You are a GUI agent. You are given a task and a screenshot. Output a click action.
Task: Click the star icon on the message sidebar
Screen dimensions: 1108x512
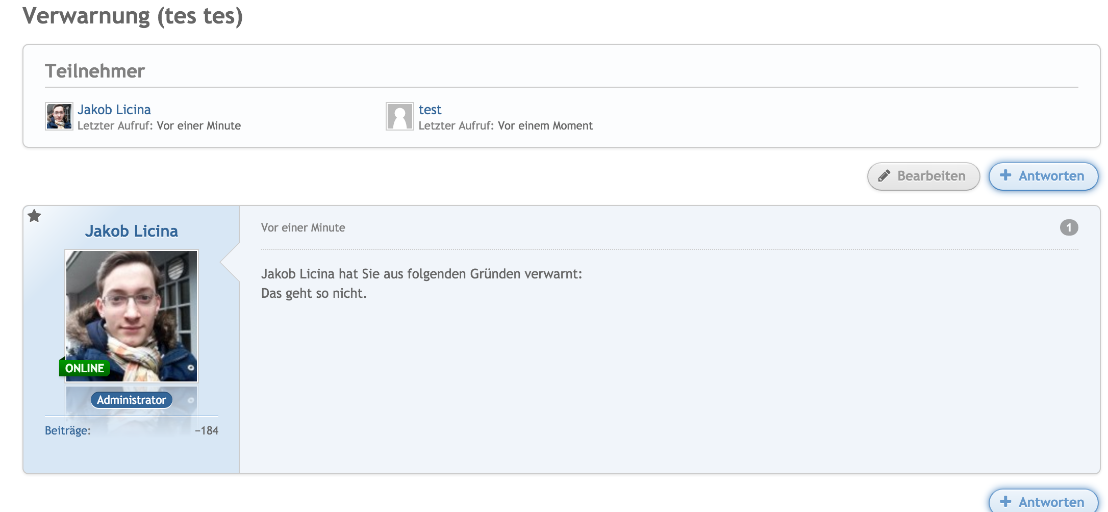pos(34,216)
